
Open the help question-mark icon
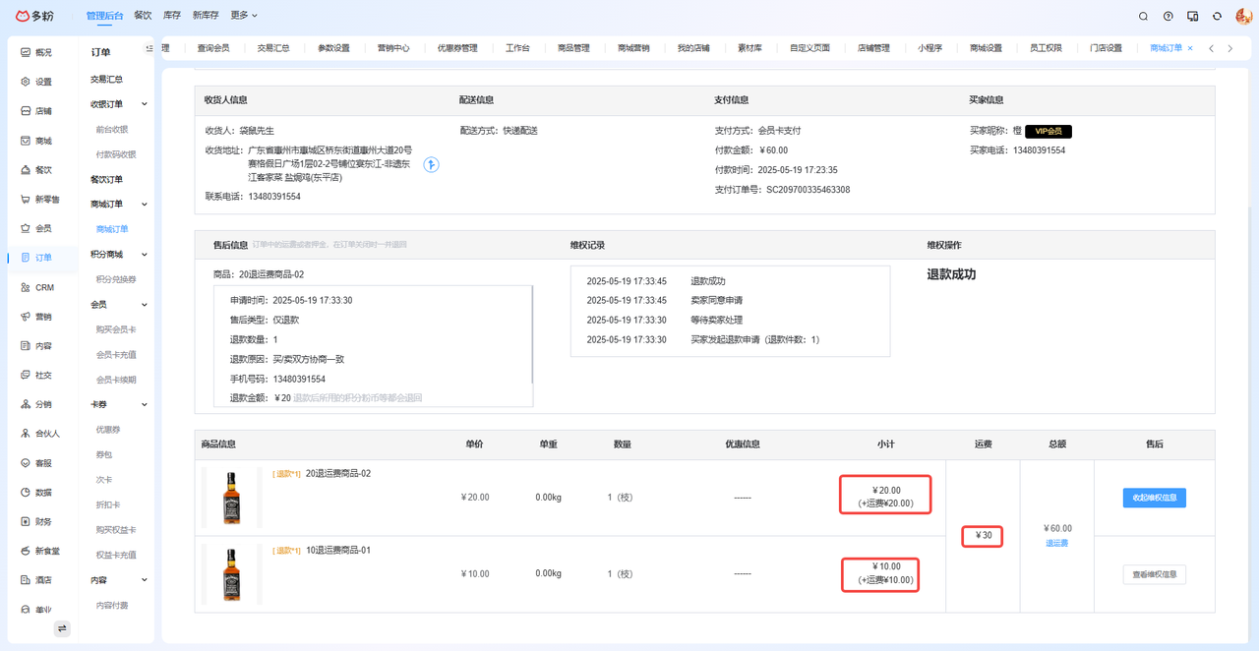coord(1168,16)
